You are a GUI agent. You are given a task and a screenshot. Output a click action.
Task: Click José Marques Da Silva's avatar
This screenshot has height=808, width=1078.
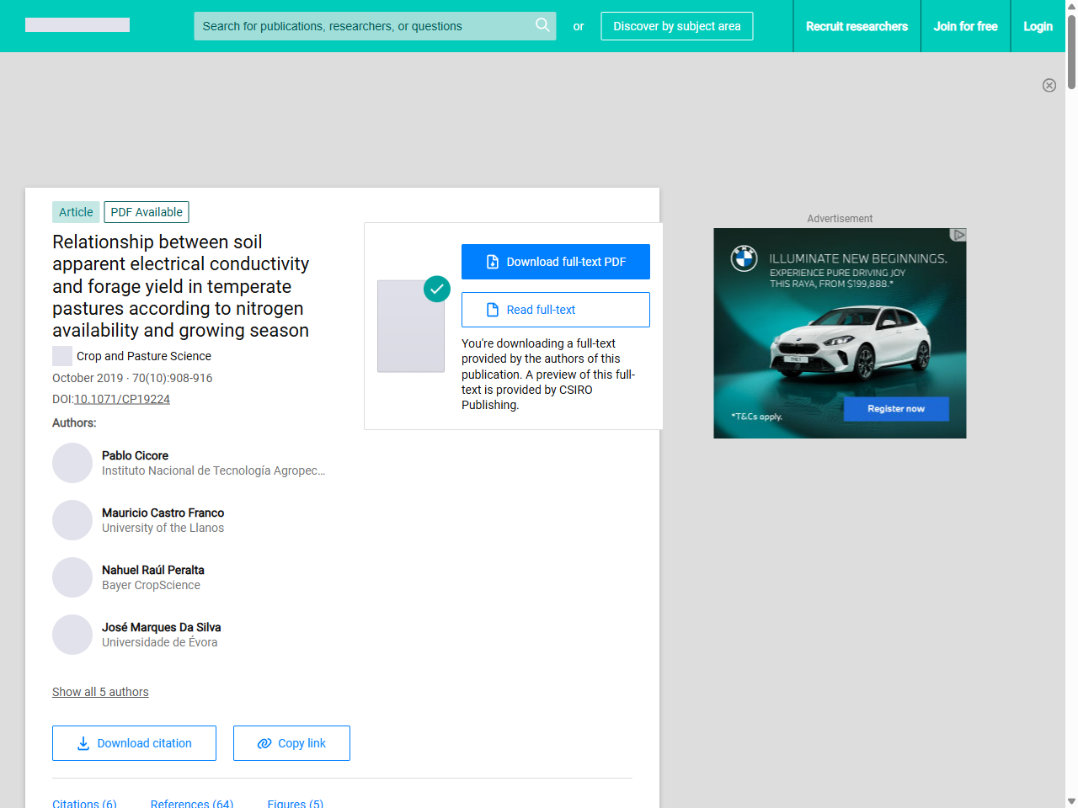[72, 635]
